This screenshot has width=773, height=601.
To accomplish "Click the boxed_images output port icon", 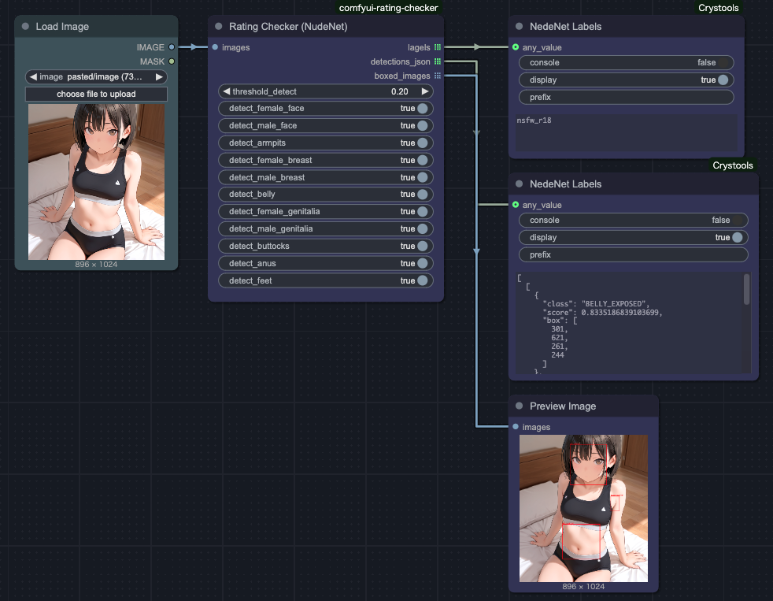I will click(438, 76).
